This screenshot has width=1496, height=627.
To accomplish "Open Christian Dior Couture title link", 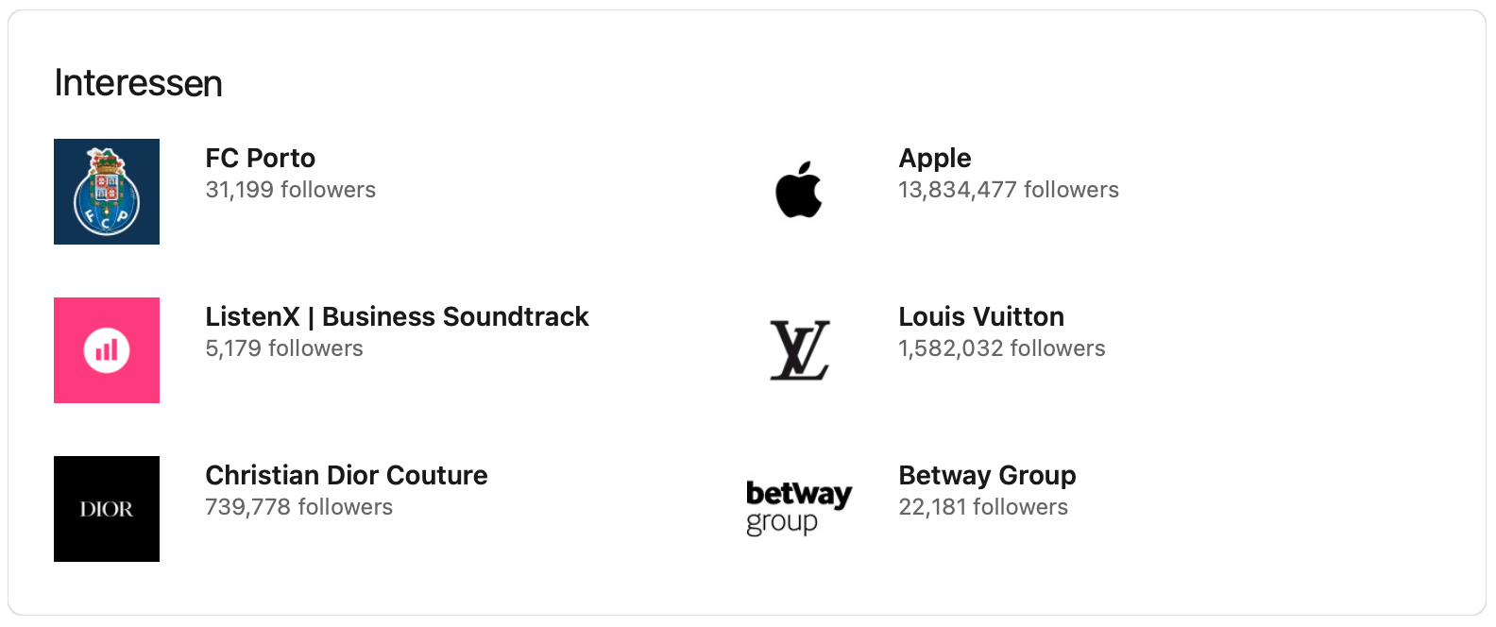I will tap(347, 475).
